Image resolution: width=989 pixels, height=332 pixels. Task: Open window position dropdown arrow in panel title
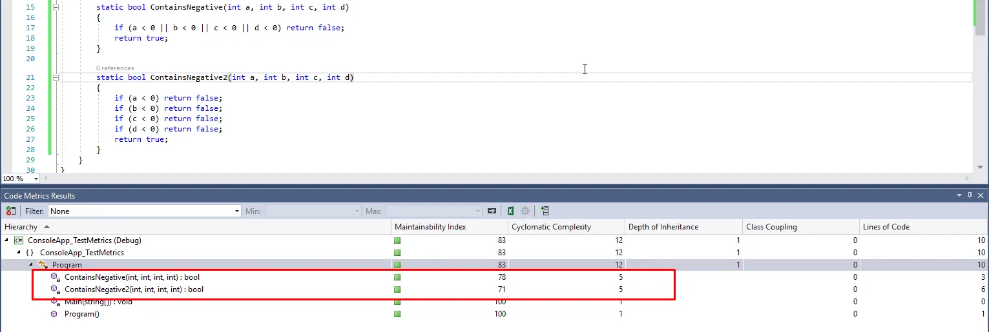(959, 195)
